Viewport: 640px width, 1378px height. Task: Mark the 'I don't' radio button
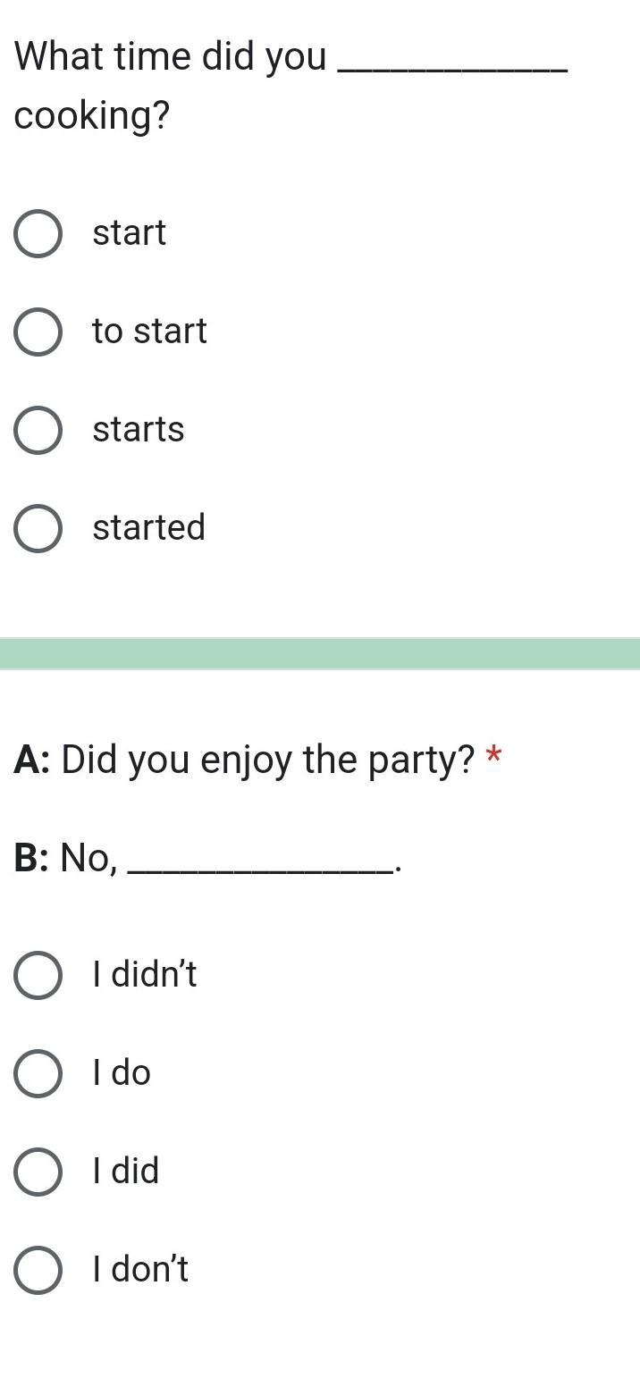click(x=38, y=1270)
